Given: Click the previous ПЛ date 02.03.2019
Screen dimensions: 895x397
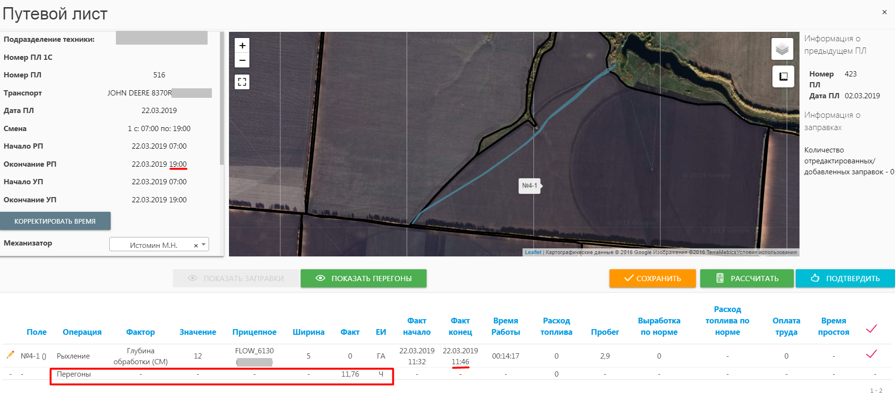Looking at the screenshot, I should (862, 96).
